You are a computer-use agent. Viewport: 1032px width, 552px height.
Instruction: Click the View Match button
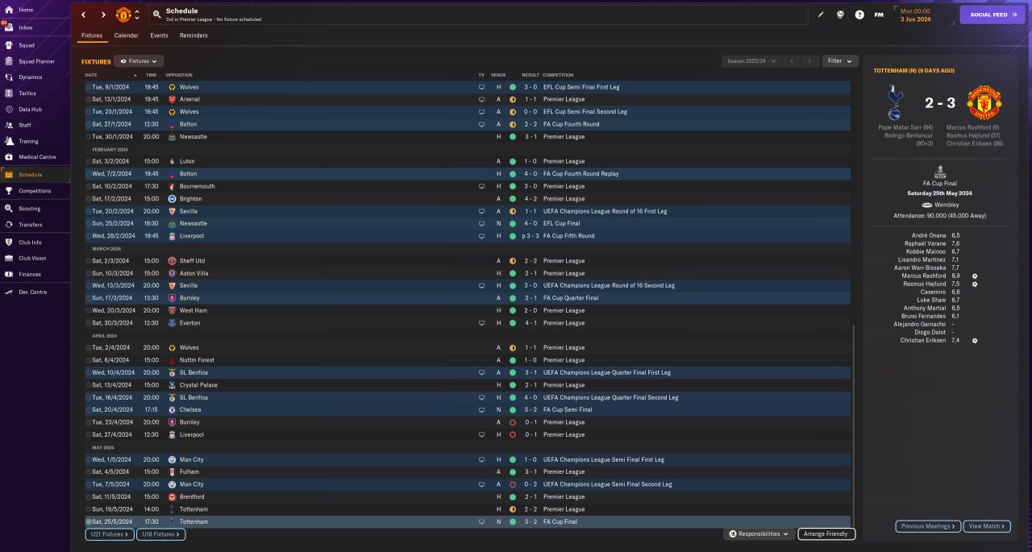[x=987, y=526]
